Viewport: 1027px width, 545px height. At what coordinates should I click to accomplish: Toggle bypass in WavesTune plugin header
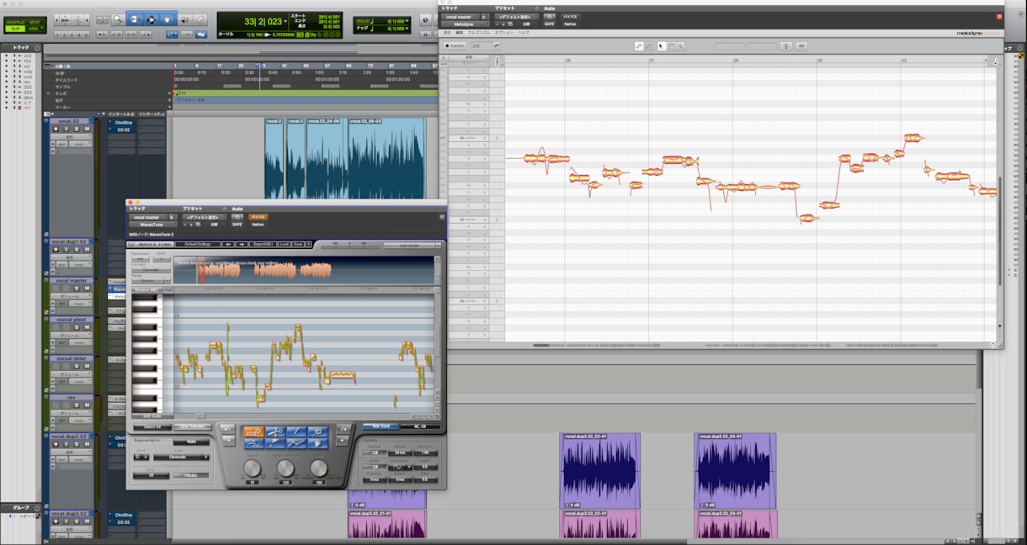259,216
